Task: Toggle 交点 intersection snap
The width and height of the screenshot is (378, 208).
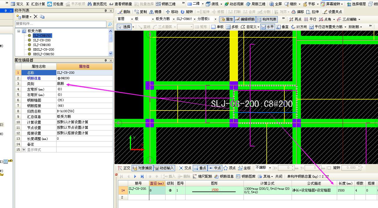Action: coord(185,168)
